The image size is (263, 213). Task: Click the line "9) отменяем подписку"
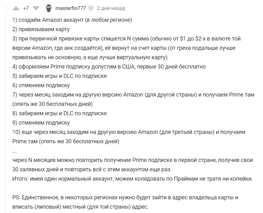pyautogui.click(x=41, y=123)
